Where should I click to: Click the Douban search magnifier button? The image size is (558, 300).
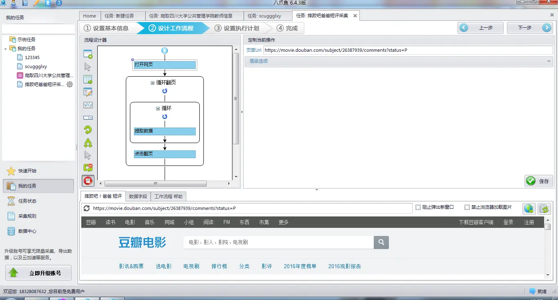(381, 242)
